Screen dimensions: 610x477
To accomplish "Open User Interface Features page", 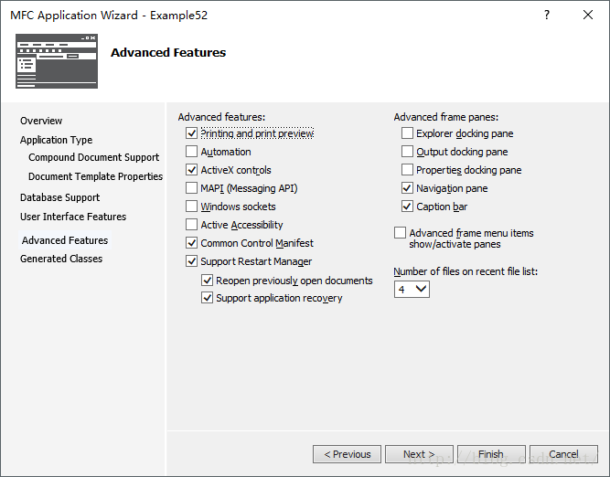I will pyautogui.click(x=73, y=217).
